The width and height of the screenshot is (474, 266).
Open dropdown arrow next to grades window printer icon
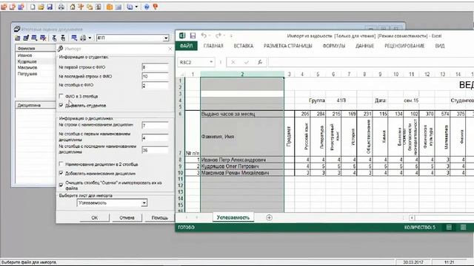(x=90, y=38)
